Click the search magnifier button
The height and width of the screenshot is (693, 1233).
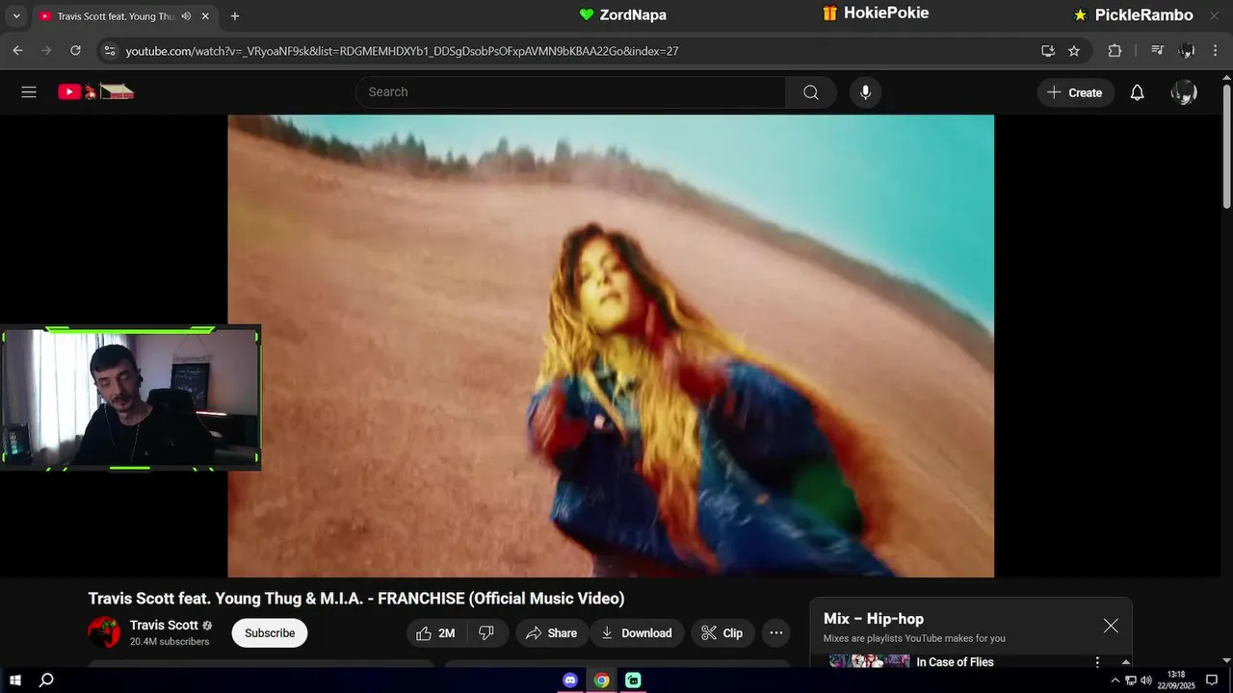point(811,92)
